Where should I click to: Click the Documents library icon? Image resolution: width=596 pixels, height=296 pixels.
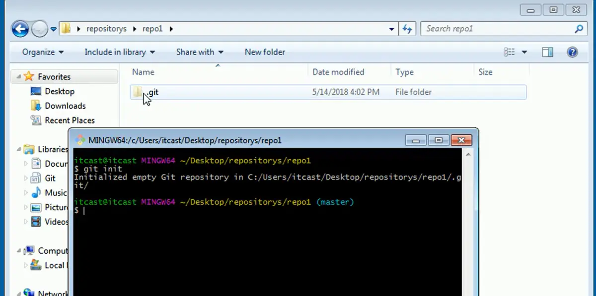36,164
